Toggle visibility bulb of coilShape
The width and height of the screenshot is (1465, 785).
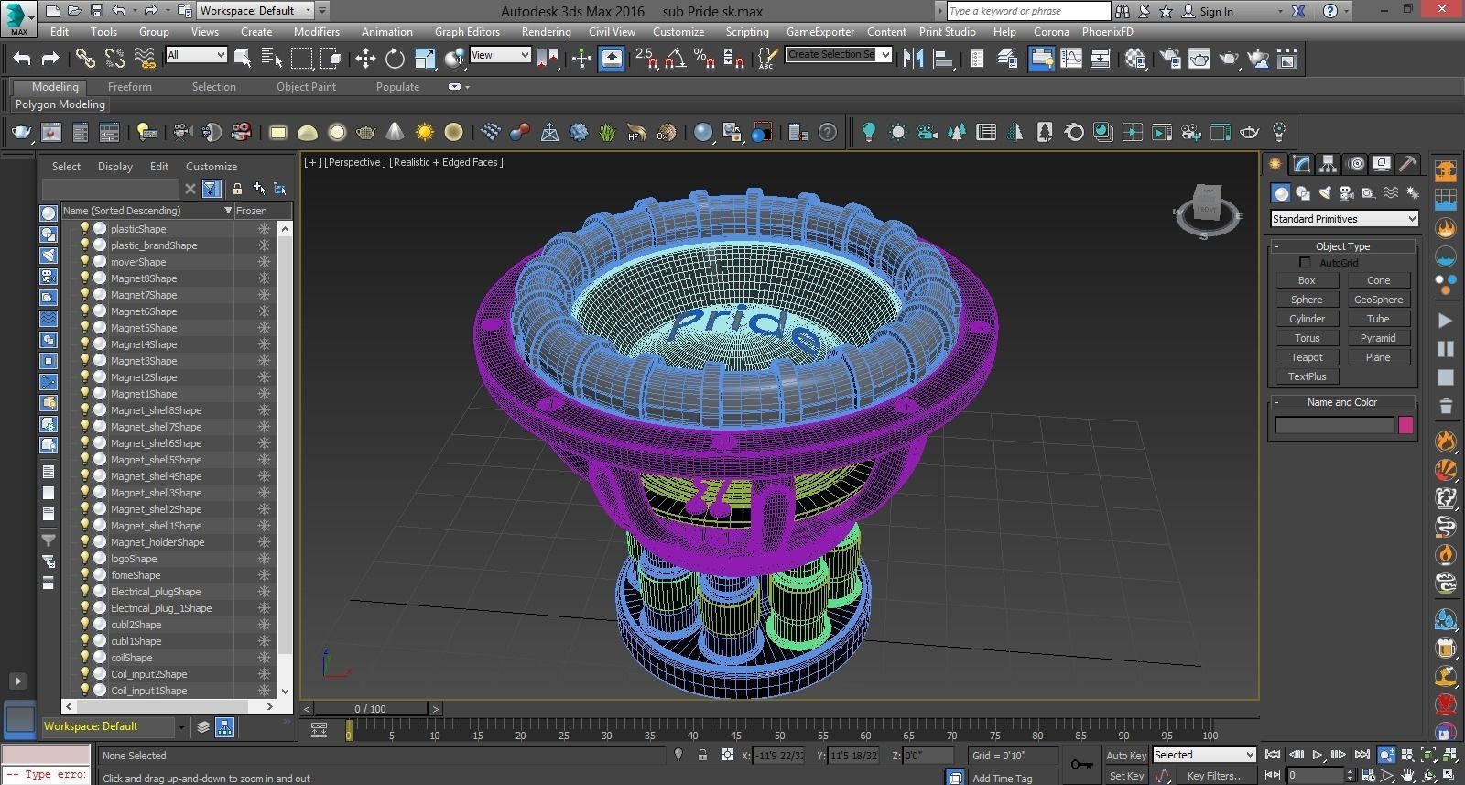point(85,658)
